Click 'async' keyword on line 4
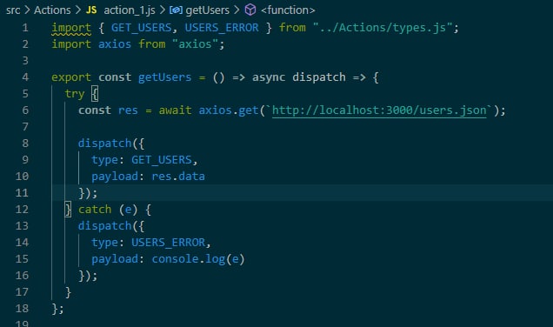 tap(269, 77)
